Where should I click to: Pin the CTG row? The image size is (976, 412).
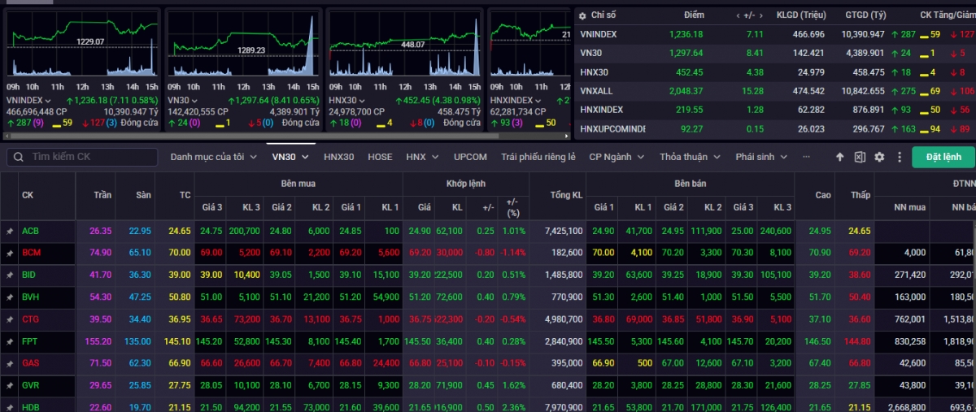tap(10, 319)
